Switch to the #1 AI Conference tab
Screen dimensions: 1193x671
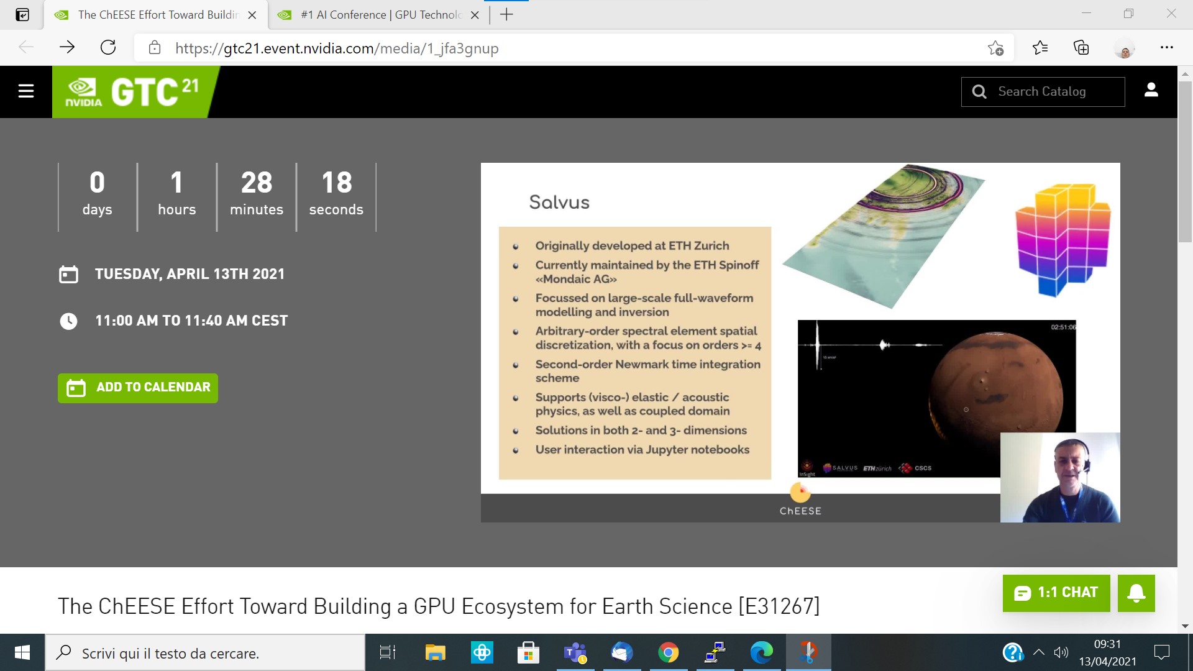[373, 14]
